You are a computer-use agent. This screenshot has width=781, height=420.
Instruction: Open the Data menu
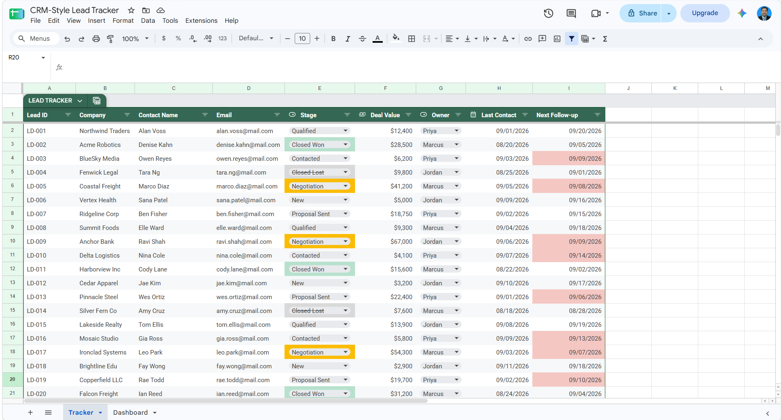coord(148,20)
